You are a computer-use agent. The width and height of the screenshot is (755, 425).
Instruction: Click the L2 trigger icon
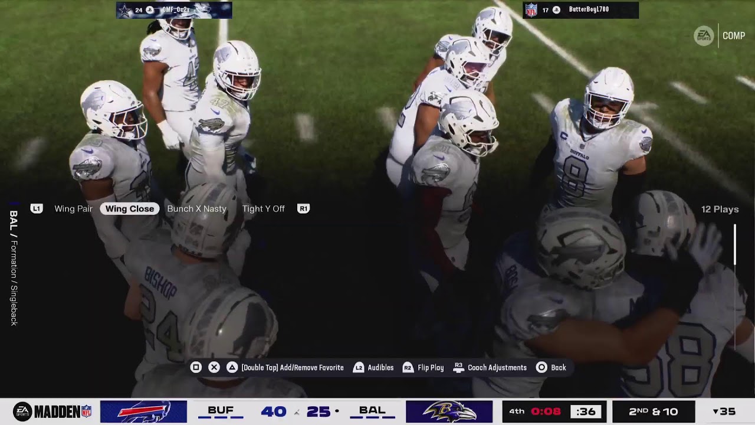tap(358, 367)
